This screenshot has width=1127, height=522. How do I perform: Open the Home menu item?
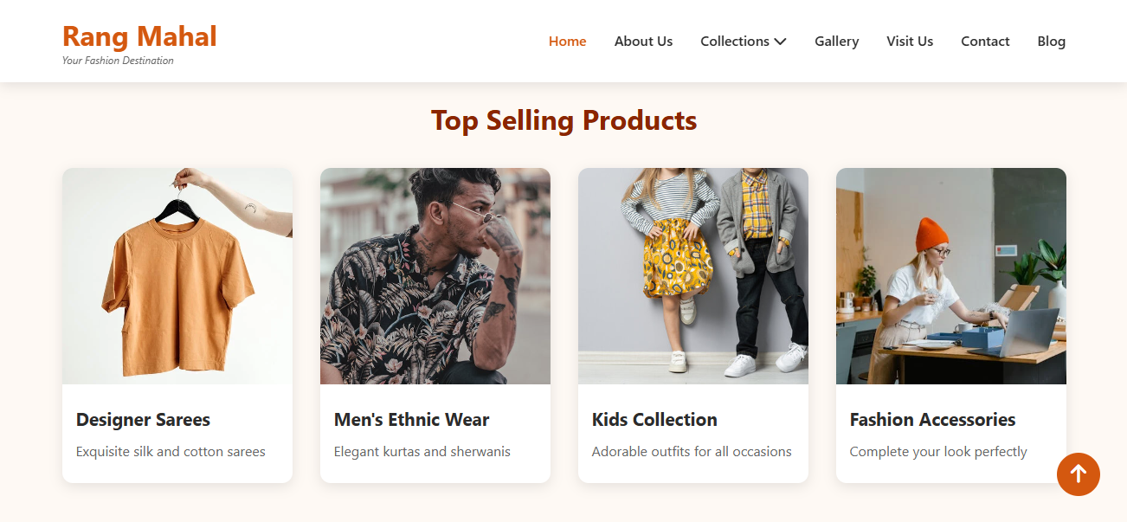click(x=567, y=42)
